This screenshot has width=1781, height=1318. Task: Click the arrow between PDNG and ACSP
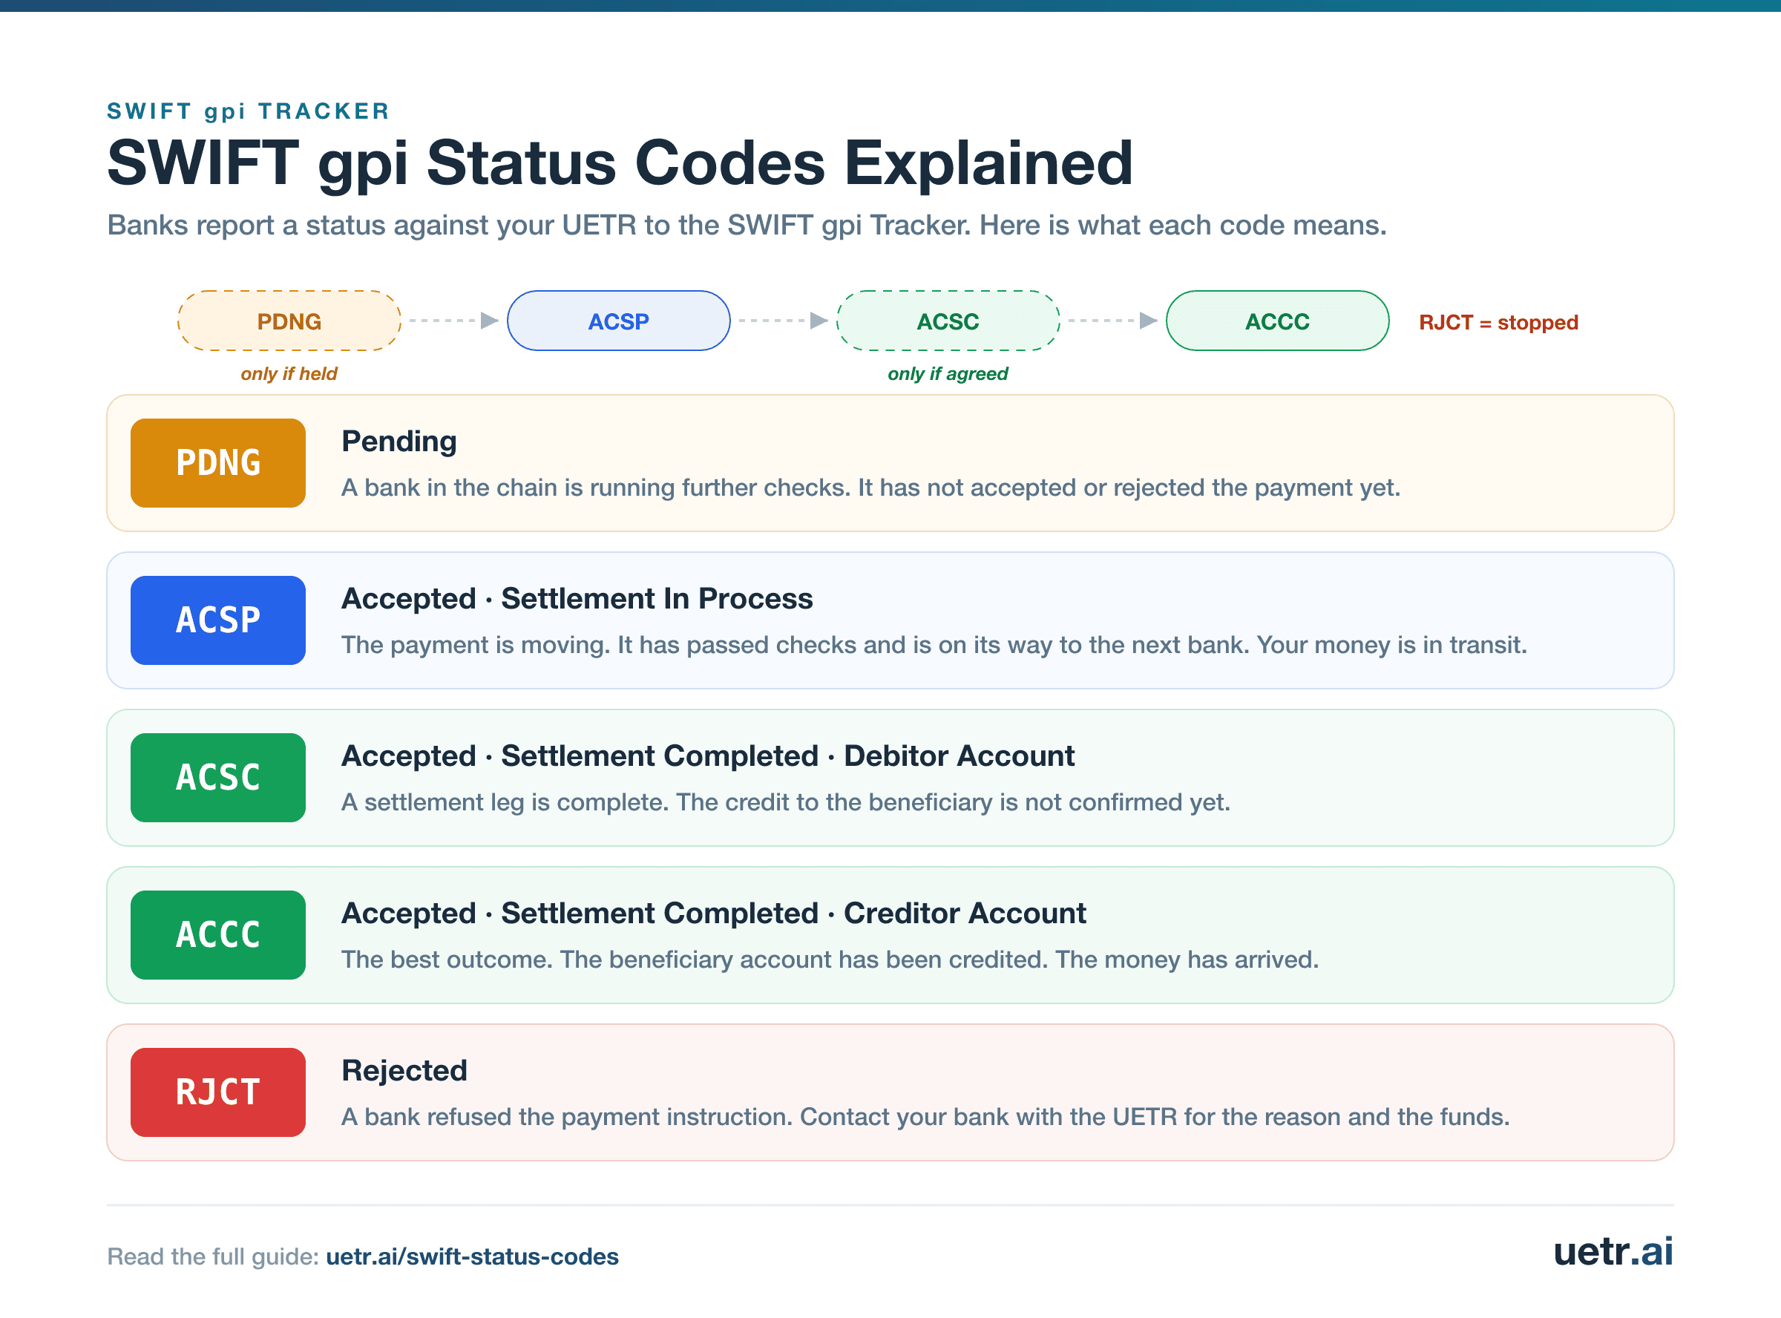pyautogui.click(x=454, y=321)
